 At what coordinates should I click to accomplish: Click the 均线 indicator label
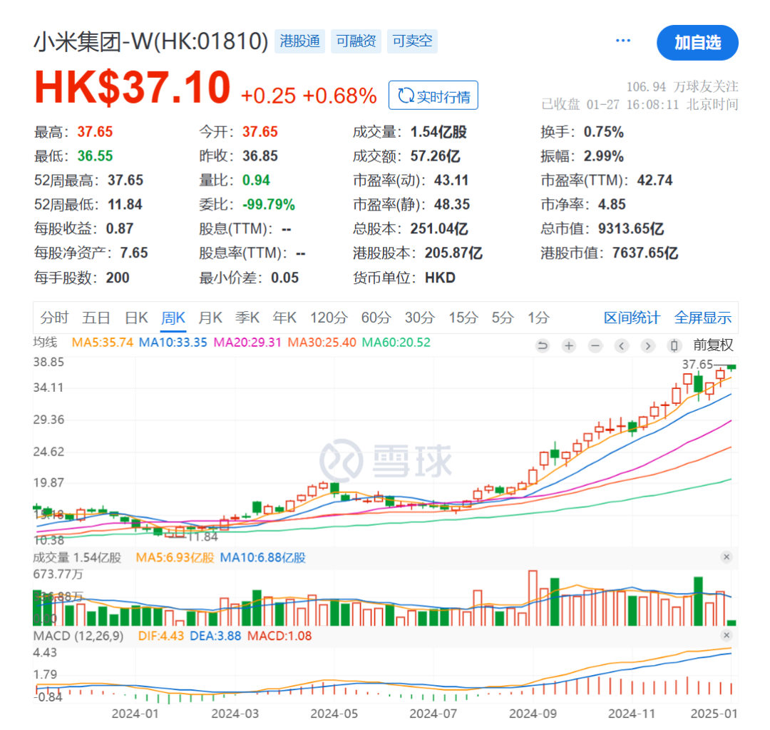[x=45, y=342]
